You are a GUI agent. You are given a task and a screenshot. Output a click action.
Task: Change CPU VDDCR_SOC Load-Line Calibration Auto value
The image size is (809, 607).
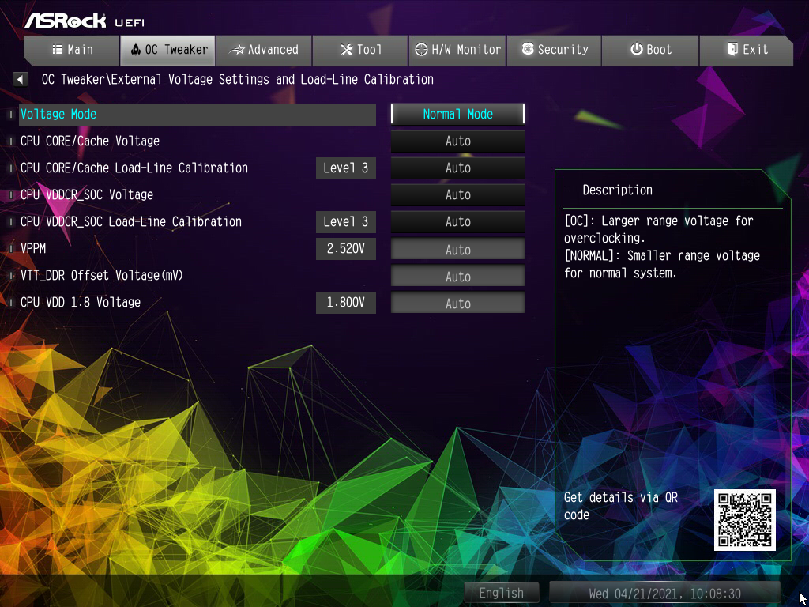pos(457,221)
